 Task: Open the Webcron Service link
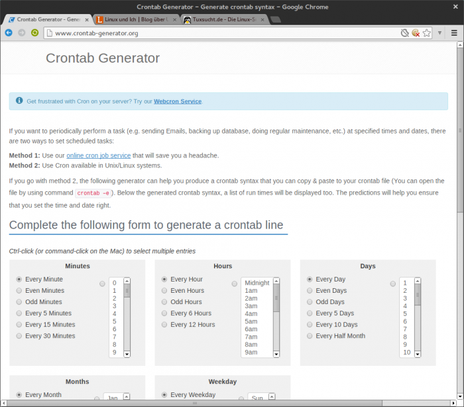point(178,102)
